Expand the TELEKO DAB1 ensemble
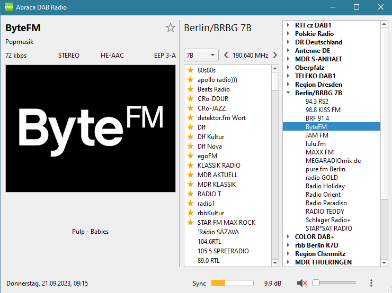Image resolution: width=392 pixels, height=293 pixels. (x=288, y=76)
